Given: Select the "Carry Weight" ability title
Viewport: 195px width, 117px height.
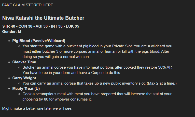Looking at the screenshot, I should (24, 78).
